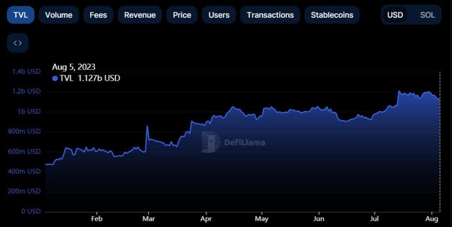Click the Jul label on x-axis

click(x=374, y=219)
